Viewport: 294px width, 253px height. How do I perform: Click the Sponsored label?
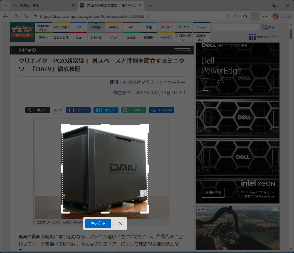[x=182, y=50]
